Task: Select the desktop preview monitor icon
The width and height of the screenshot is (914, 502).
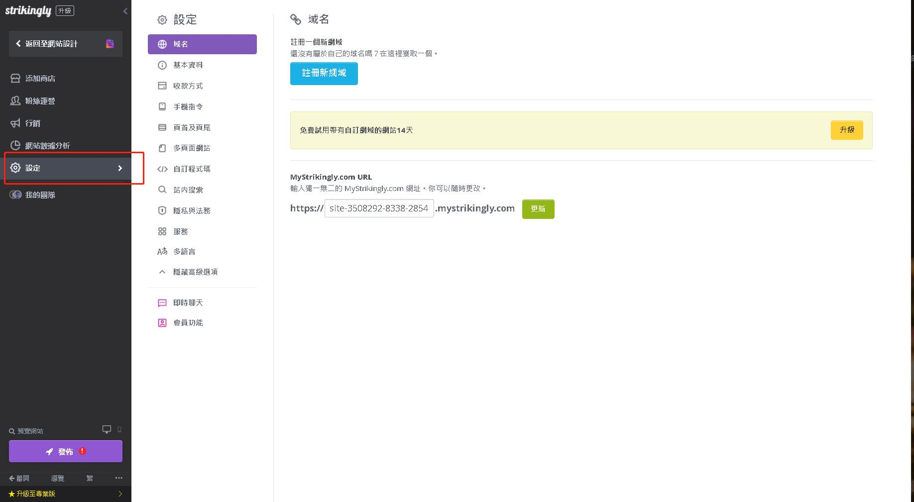Action: [x=107, y=429]
